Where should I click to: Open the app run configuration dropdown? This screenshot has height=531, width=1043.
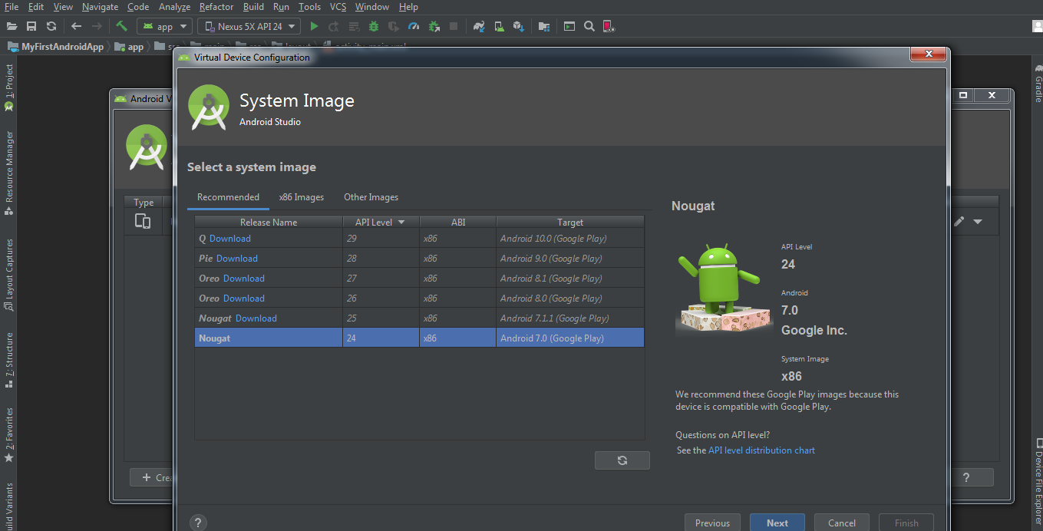[x=164, y=26]
